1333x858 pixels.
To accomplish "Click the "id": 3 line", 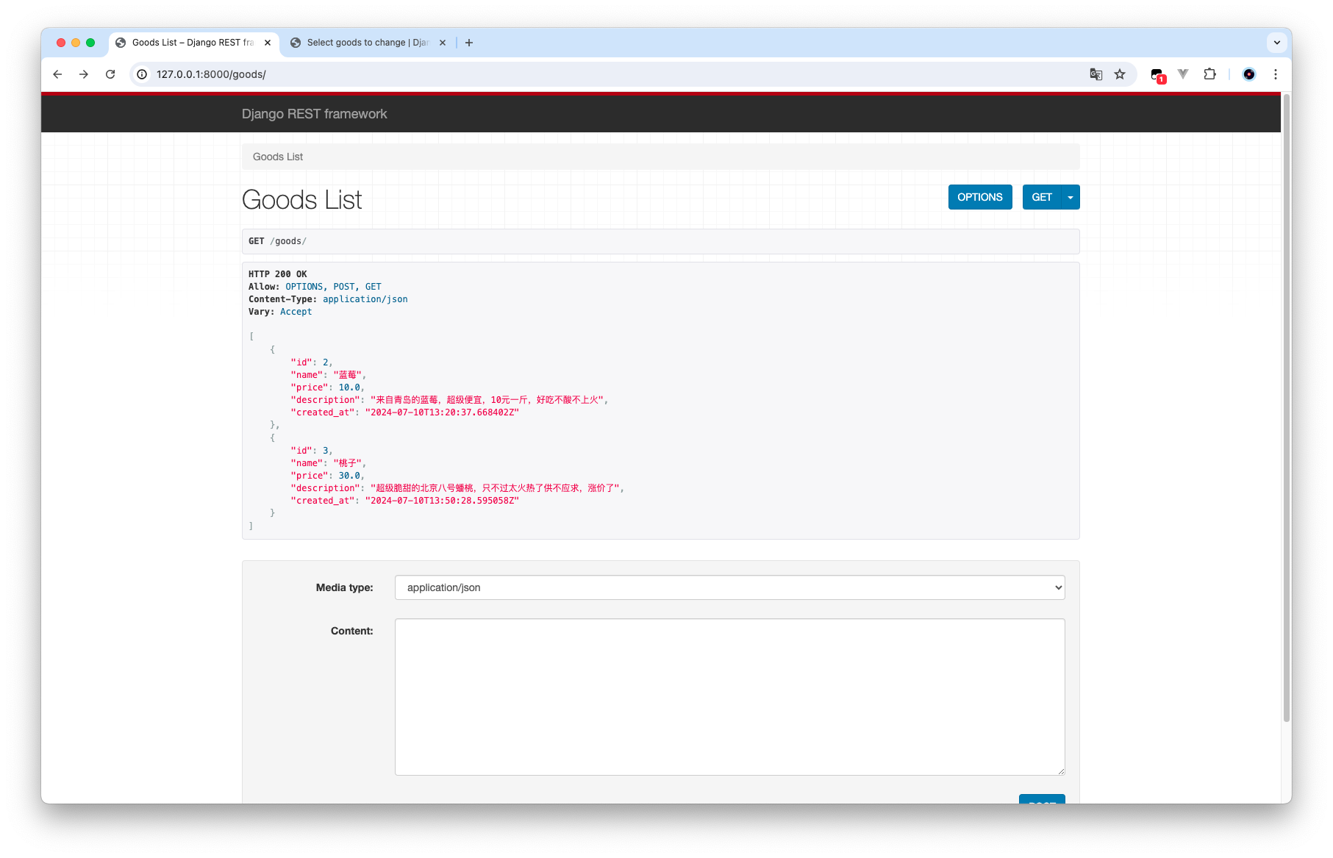I will pos(312,451).
